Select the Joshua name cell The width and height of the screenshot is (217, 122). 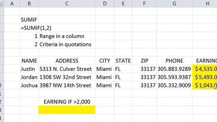(29, 85)
